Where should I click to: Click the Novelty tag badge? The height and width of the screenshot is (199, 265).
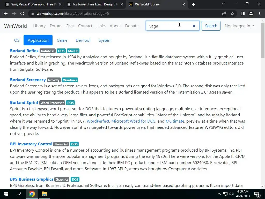pos(54,80)
